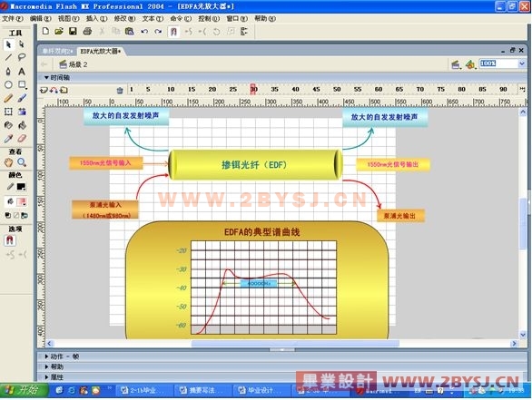Open the Edit menu

pos(40,19)
